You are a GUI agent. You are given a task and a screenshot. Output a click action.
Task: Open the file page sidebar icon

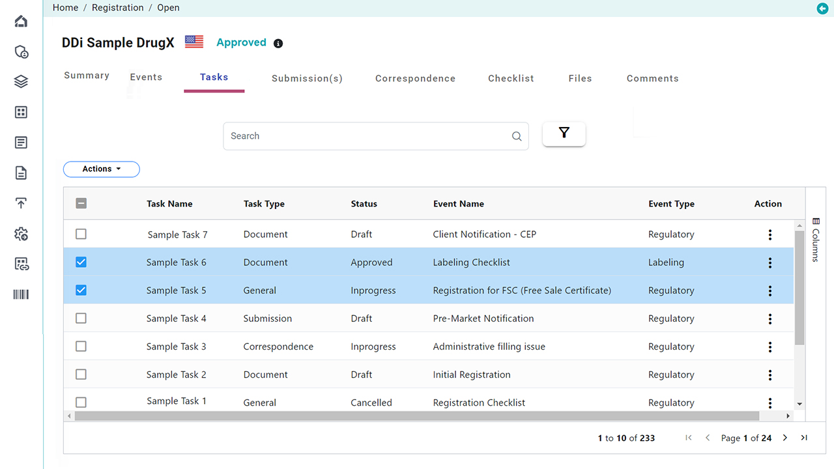click(x=21, y=173)
